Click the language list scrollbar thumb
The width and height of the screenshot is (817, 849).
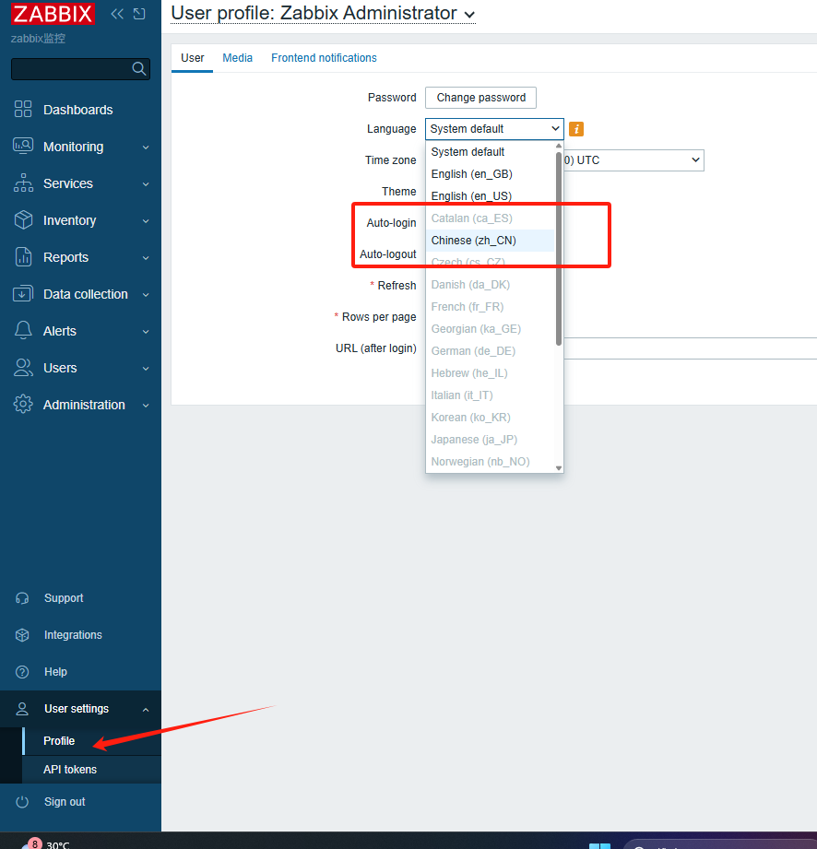559,248
